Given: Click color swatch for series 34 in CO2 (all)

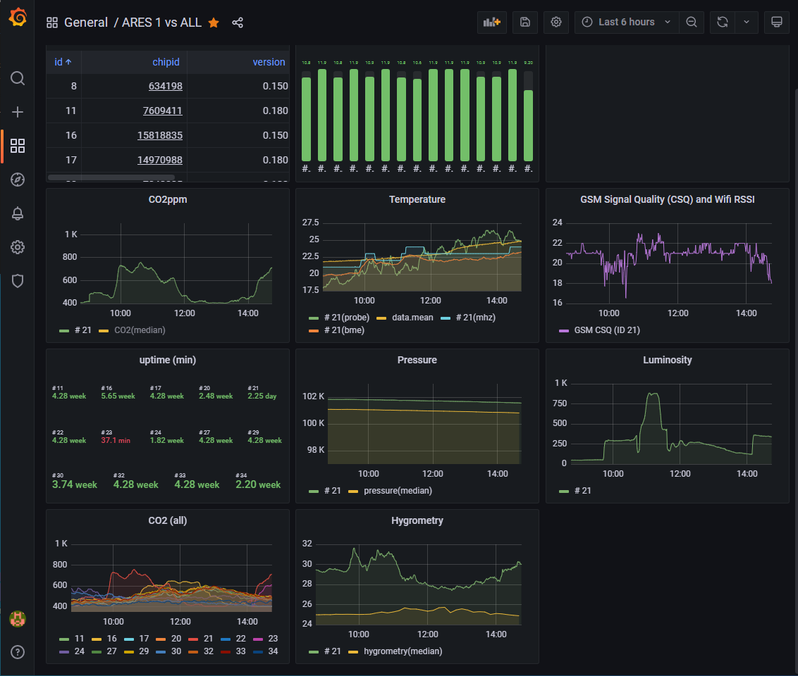Looking at the screenshot, I should click(x=258, y=651).
